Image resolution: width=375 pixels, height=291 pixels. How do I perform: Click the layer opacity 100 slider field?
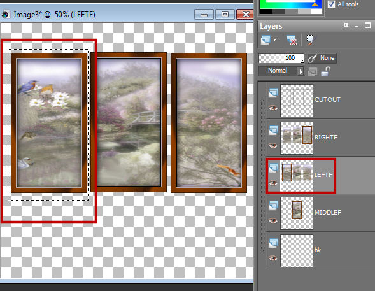[281, 58]
